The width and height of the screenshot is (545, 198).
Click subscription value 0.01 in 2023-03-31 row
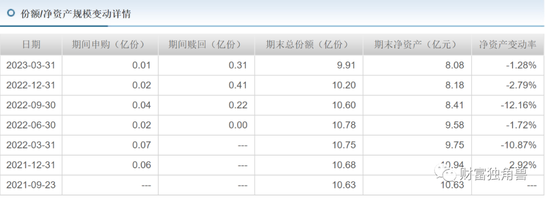click(142, 65)
